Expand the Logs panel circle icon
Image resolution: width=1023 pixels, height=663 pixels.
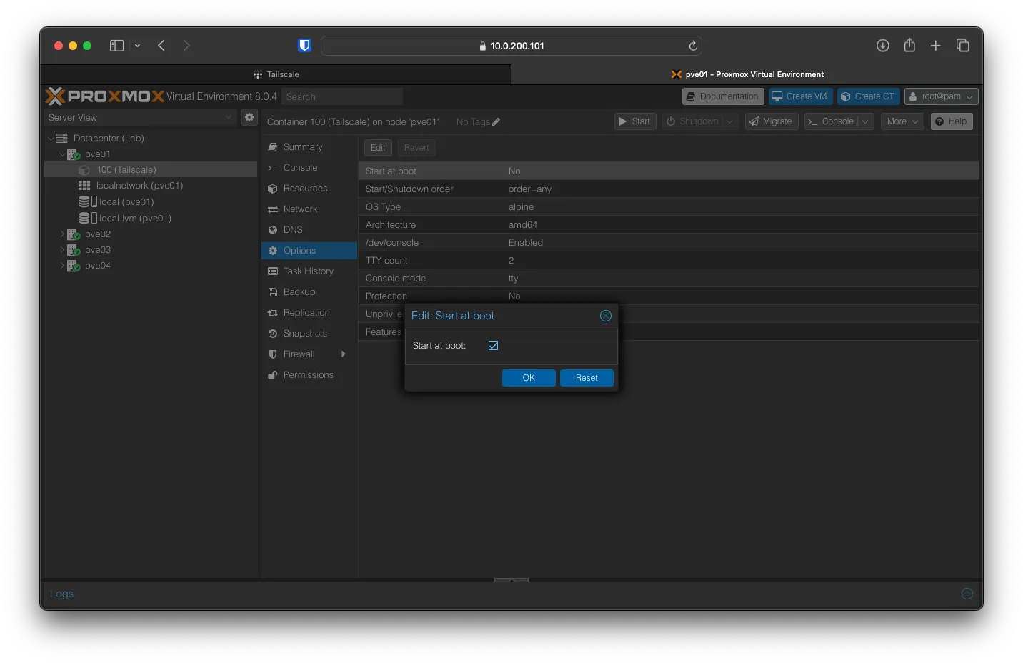(x=967, y=594)
